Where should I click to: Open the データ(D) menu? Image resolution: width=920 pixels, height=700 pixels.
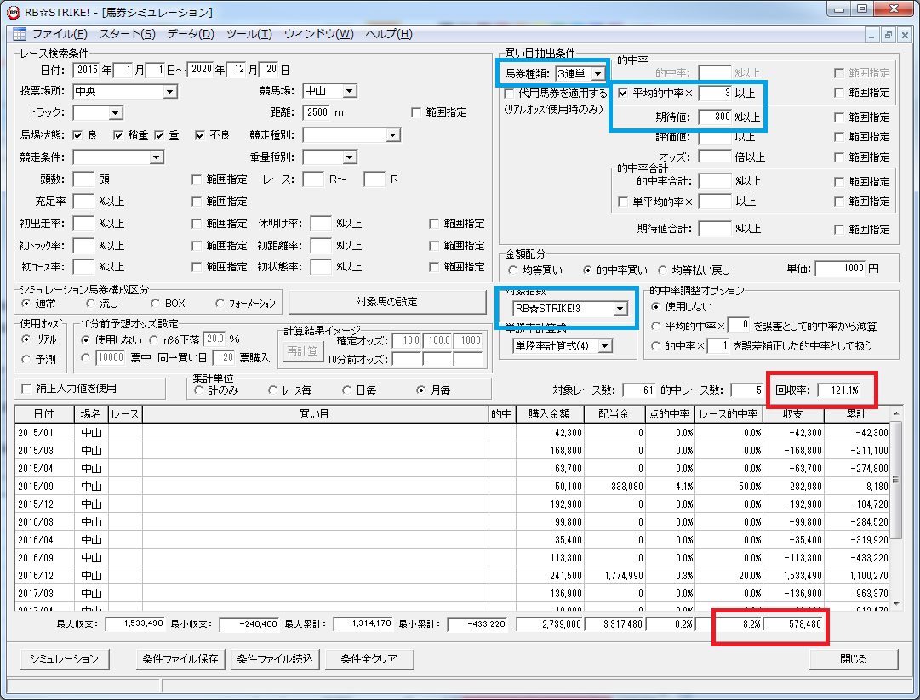(x=191, y=34)
